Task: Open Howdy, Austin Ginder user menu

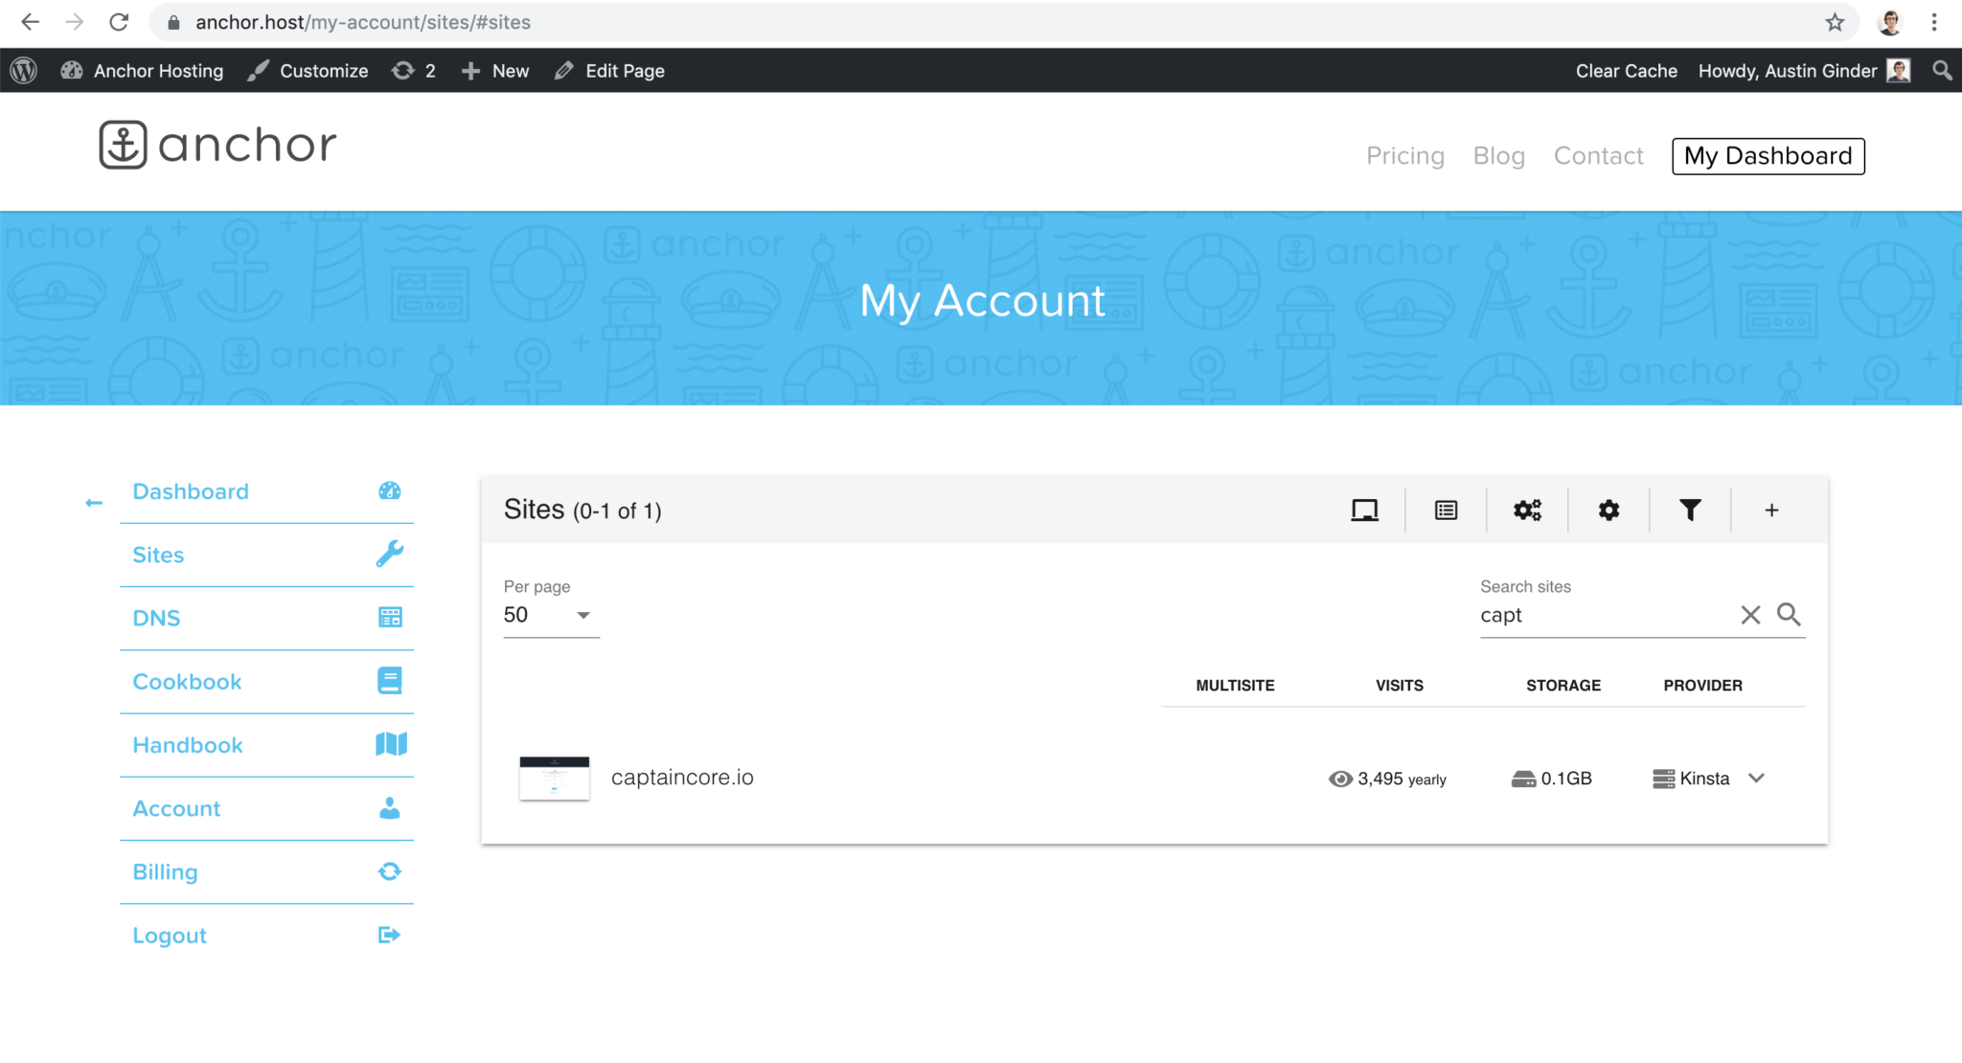Action: [1804, 70]
